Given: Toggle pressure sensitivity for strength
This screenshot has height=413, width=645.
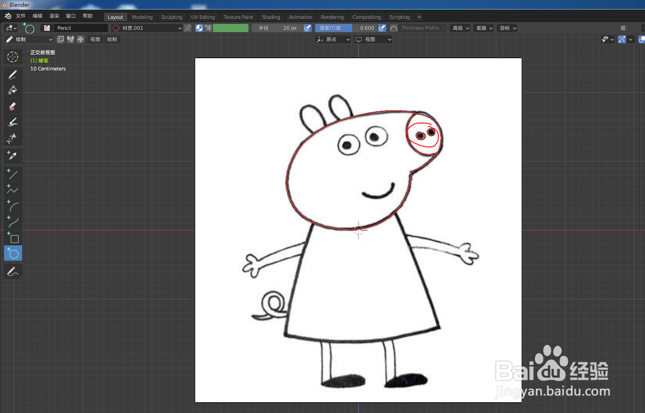Looking at the screenshot, I should [382, 28].
